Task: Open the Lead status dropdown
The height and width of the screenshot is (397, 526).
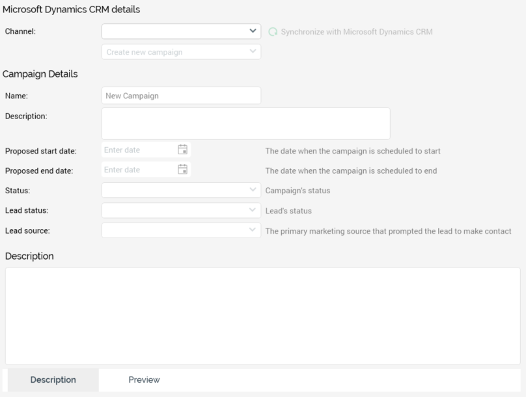Action: 253,210
